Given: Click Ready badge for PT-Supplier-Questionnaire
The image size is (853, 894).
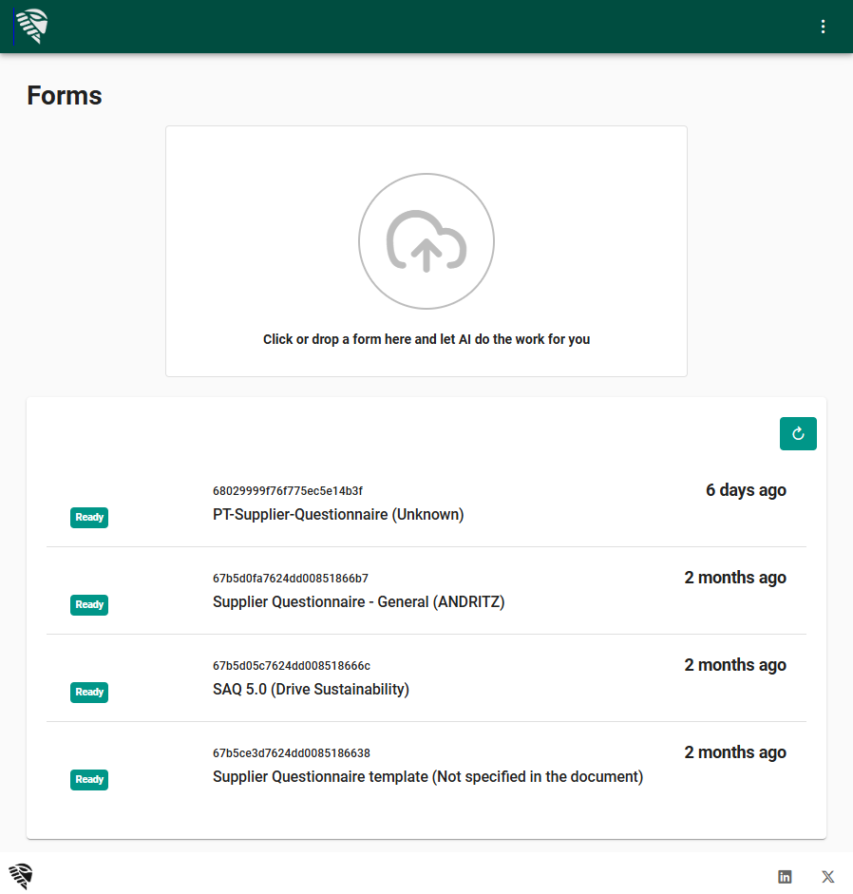Looking at the screenshot, I should [89, 518].
